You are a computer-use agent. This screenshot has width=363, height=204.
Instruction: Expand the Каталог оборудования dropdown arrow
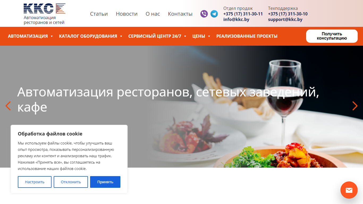tap(121, 36)
